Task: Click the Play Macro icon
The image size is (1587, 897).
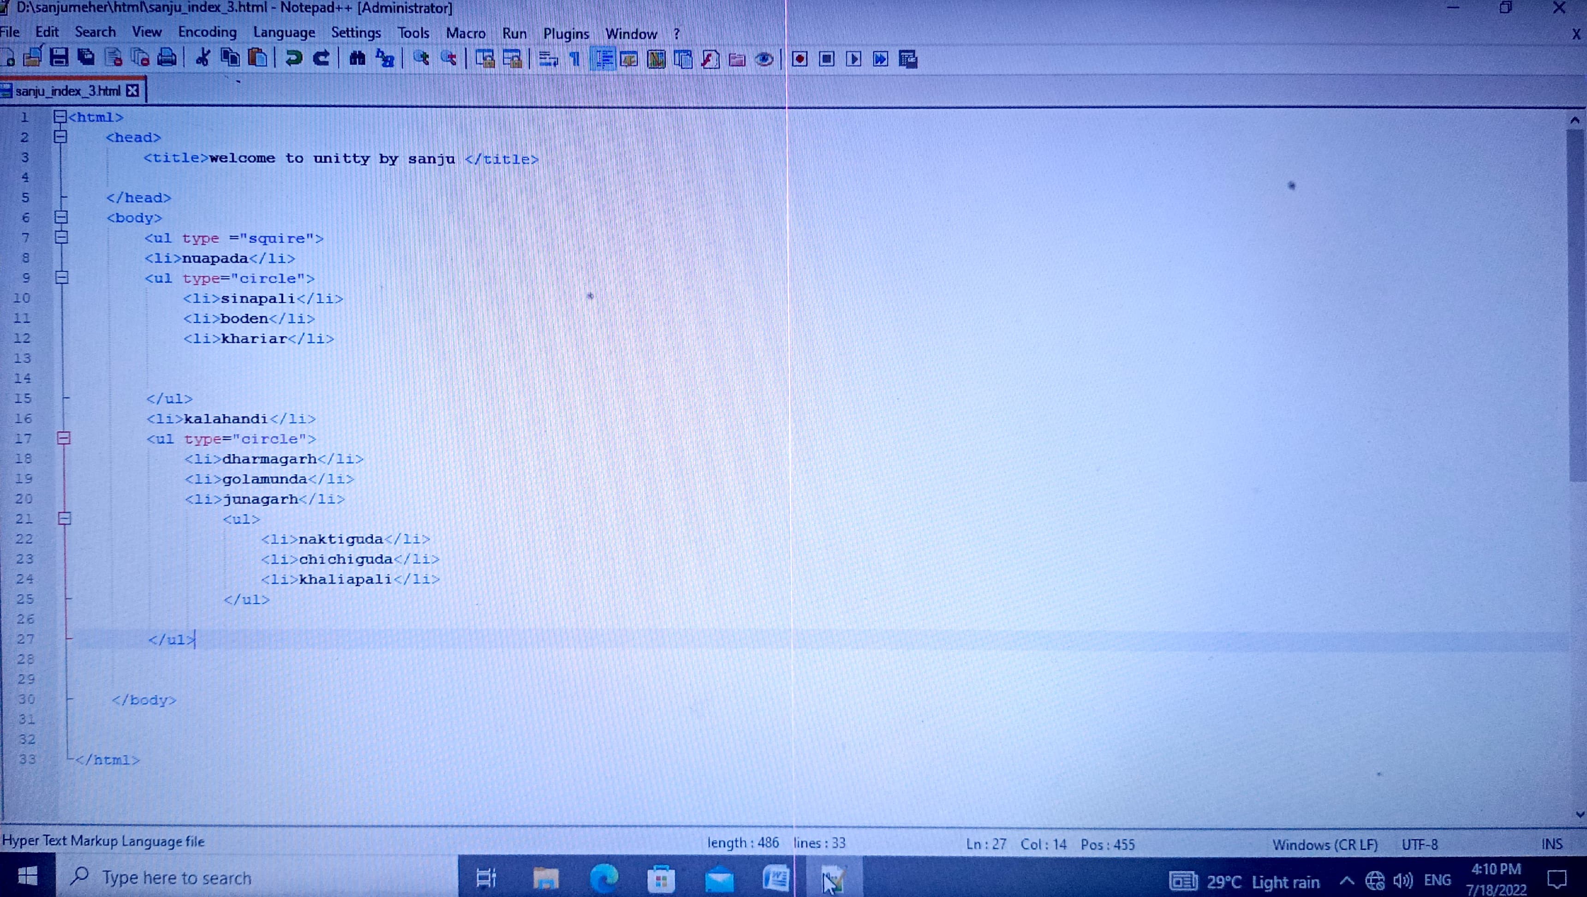Action: pyautogui.click(x=854, y=59)
